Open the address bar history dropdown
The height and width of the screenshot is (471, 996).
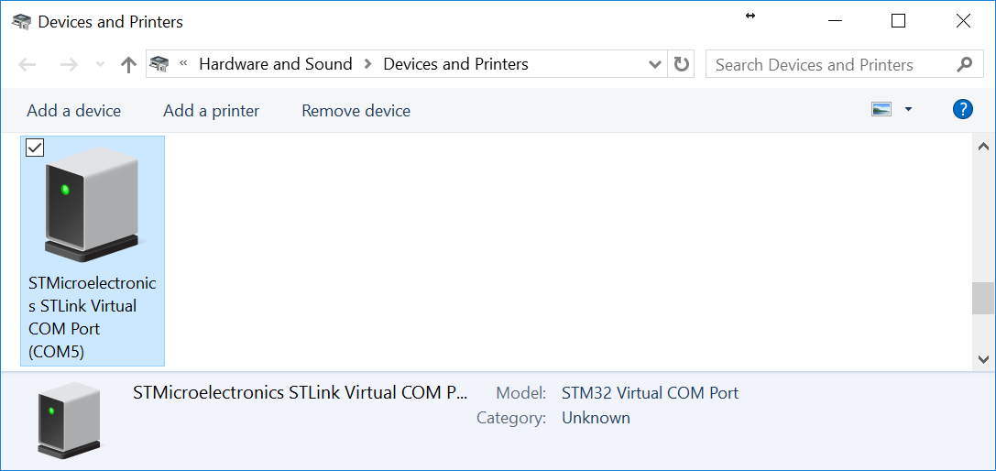(654, 64)
